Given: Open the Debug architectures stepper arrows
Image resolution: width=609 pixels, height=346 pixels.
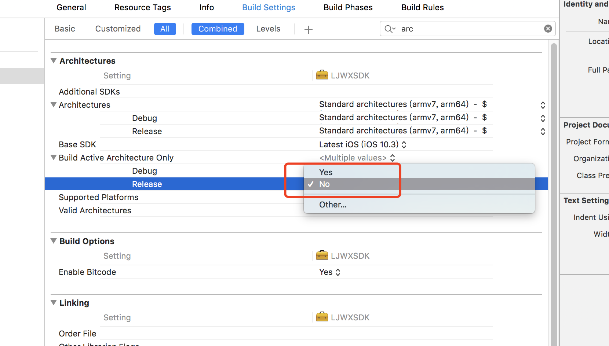Looking at the screenshot, I should click(543, 118).
